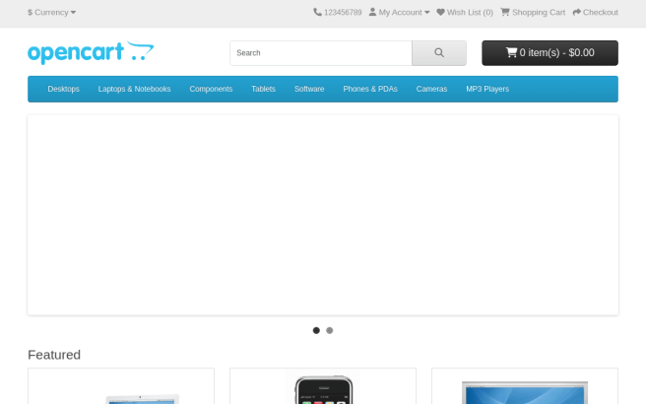Open the 0 item(s) - $0.00 cart button
The width and height of the screenshot is (646, 404).
pyautogui.click(x=550, y=53)
